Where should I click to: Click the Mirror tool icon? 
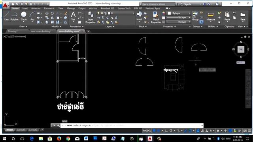pyautogui.click(x=52, y=18)
